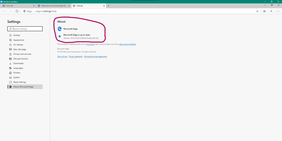Click the Windows Sandbox title bar icon
Viewport: 282px width, 141px height.
[x=1, y=2]
